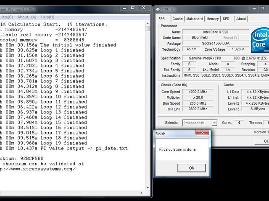Open the Help(H) menu in Super Pi

(x=47, y=17)
